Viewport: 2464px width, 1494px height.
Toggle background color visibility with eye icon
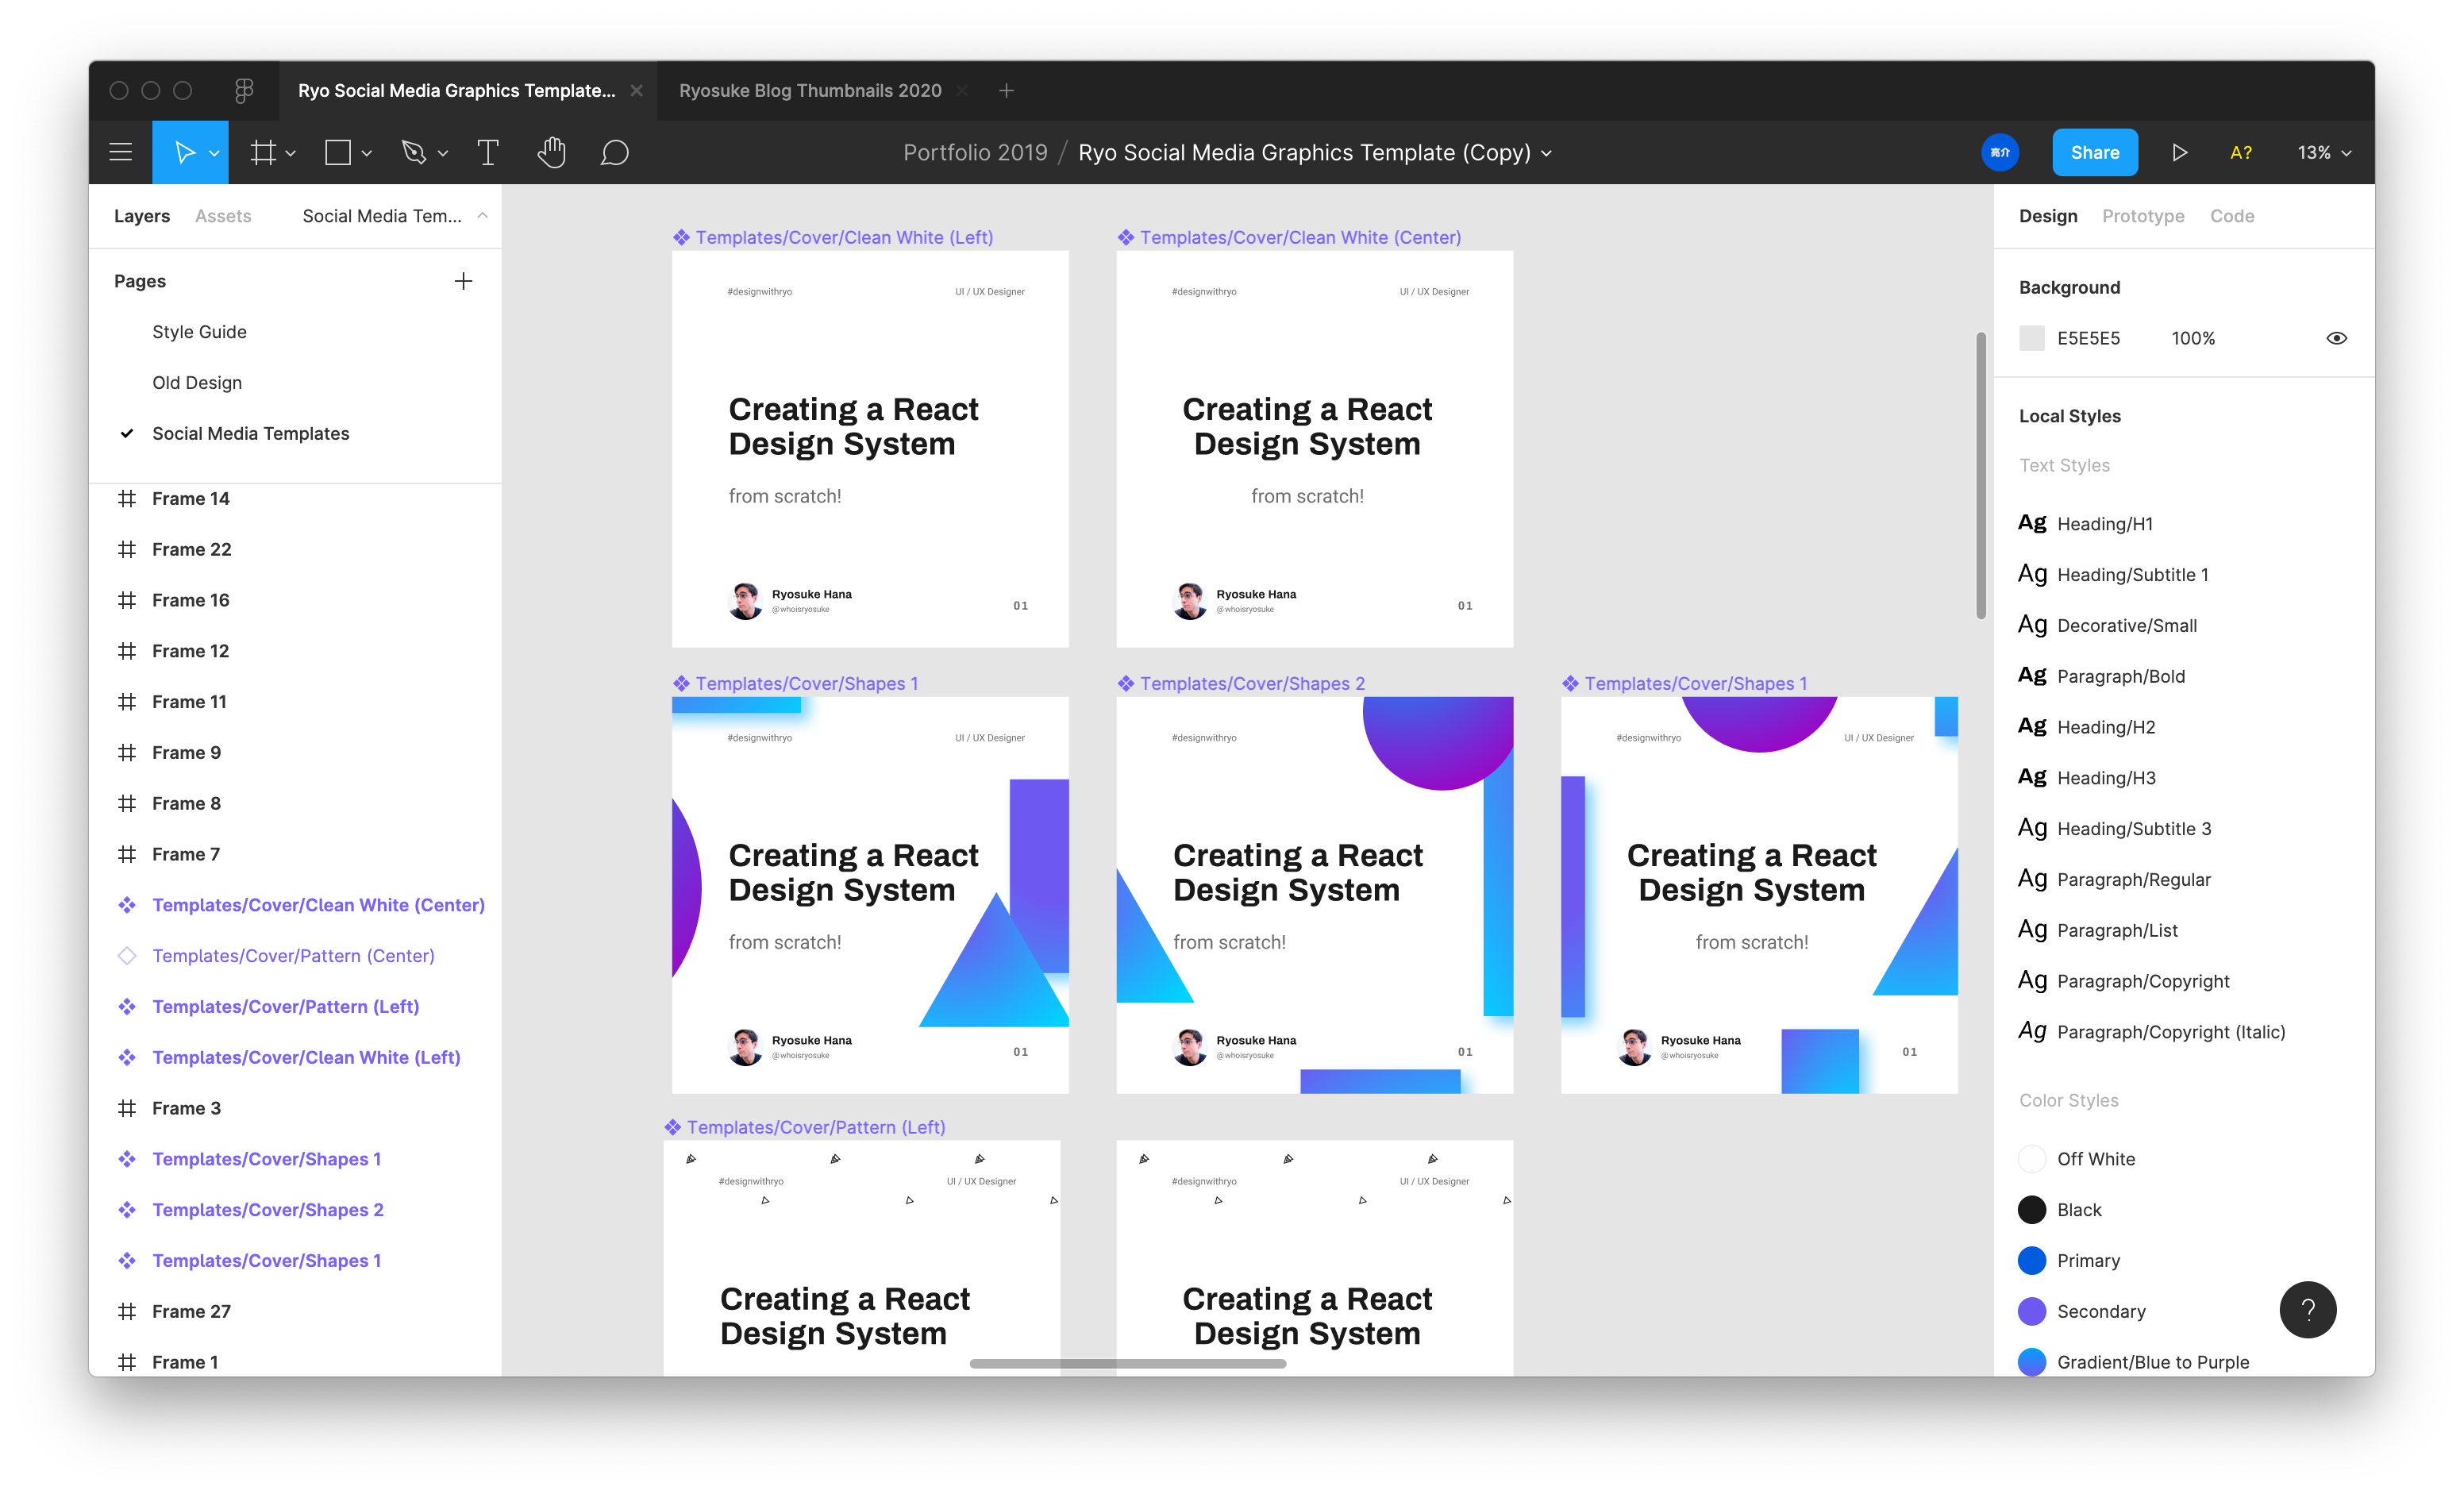tap(2337, 338)
